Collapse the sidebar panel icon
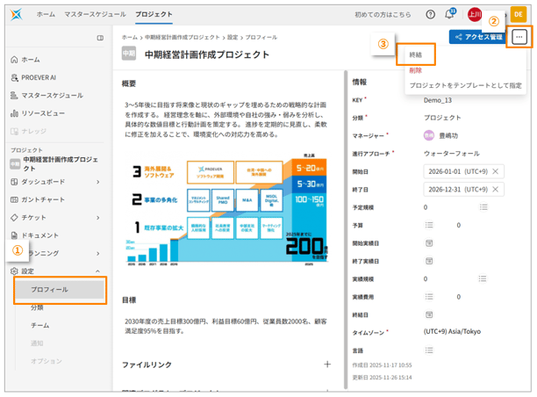537x397 pixels. (x=100, y=39)
